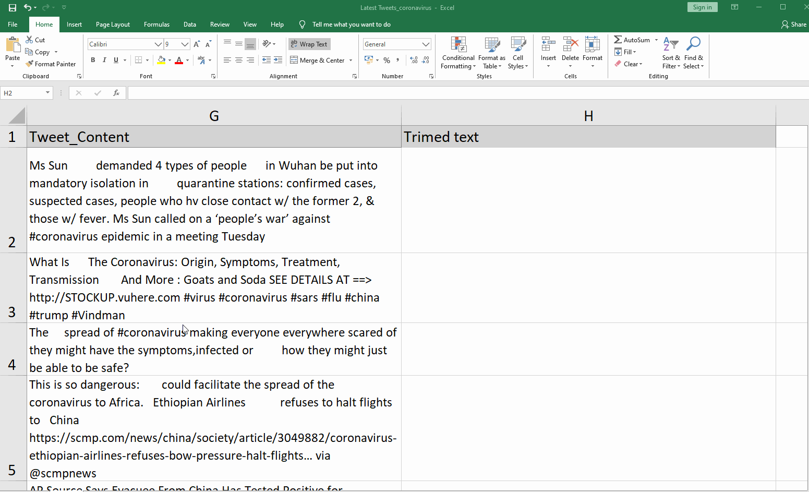The width and height of the screenshot is (809, 492).
Task: Open the Find & Select menu
Action: click(693, 53)
